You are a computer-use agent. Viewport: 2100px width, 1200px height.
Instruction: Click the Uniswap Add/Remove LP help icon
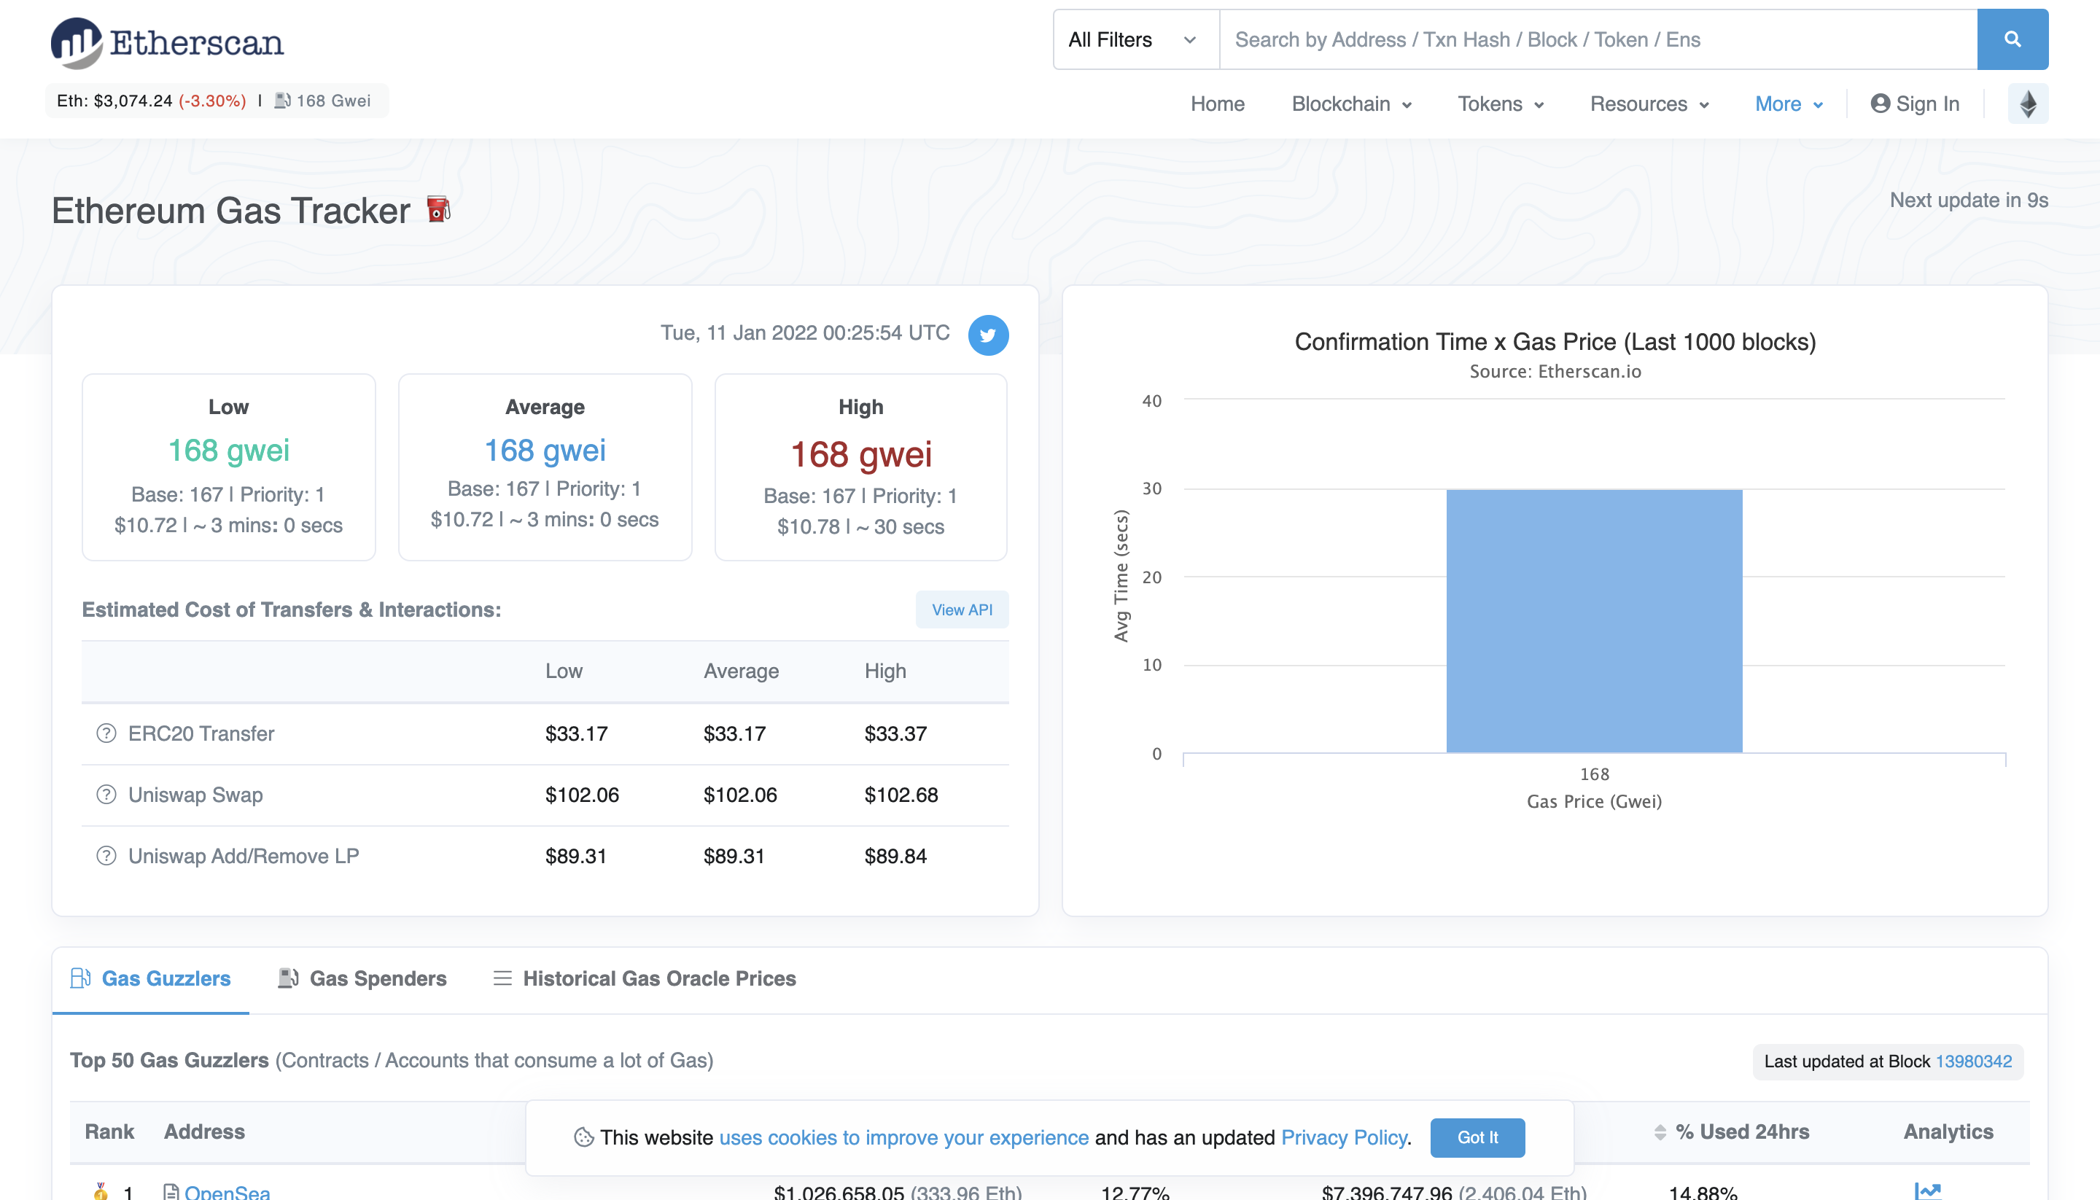coord(106,855)
